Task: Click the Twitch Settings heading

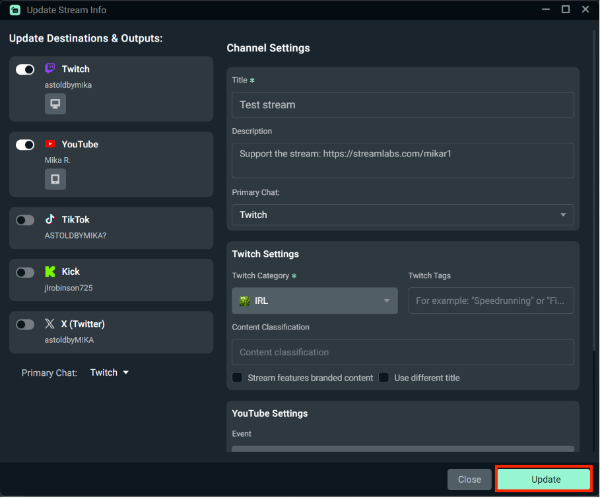Action: pyautogui.click(x=265, y=254)
